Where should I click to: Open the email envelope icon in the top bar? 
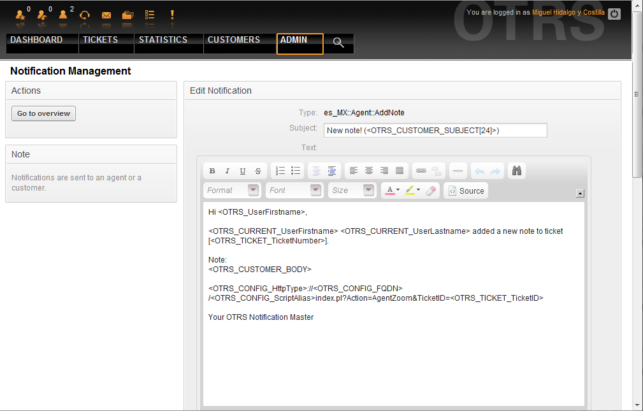(x=106, y=15)
